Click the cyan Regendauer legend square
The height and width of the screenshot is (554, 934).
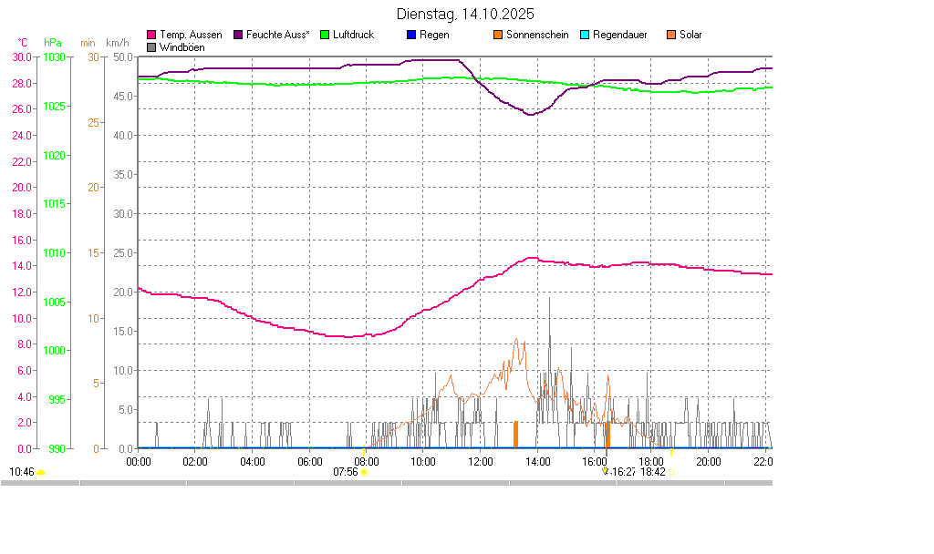coord(585,35)
